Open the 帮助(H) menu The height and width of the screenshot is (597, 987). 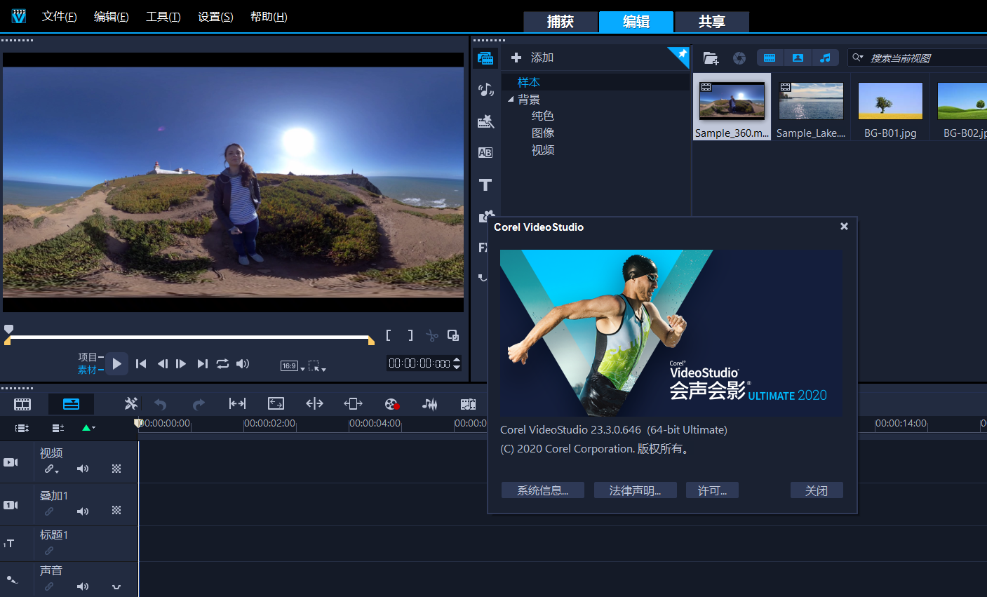[269, 17]
